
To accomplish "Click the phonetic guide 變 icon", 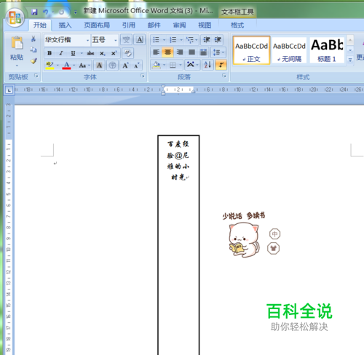I will click(x=126, y=40).
